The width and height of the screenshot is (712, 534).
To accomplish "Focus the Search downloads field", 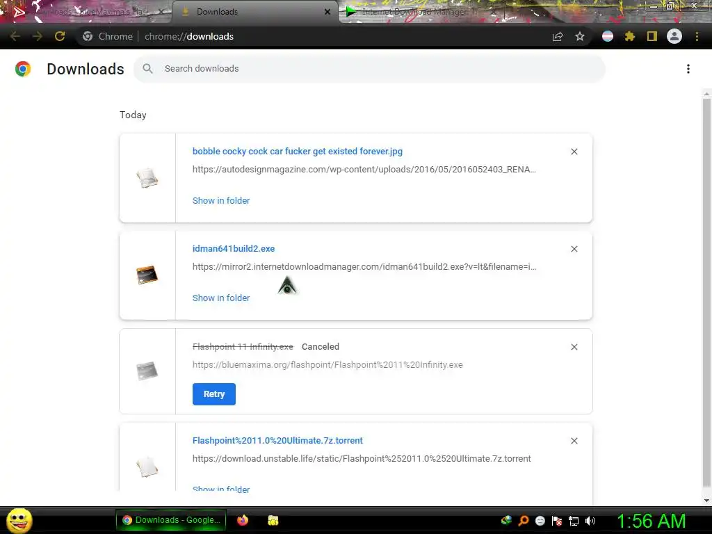I will click(x=369, y=69).
